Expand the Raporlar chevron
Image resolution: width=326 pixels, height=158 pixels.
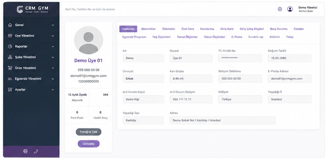tap(53, 47)
